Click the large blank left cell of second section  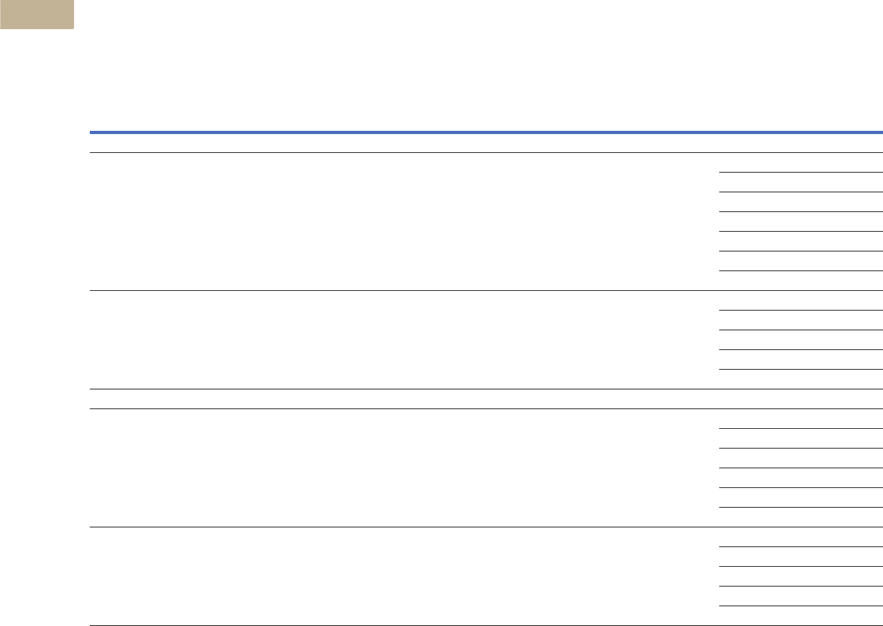[404, 340]
